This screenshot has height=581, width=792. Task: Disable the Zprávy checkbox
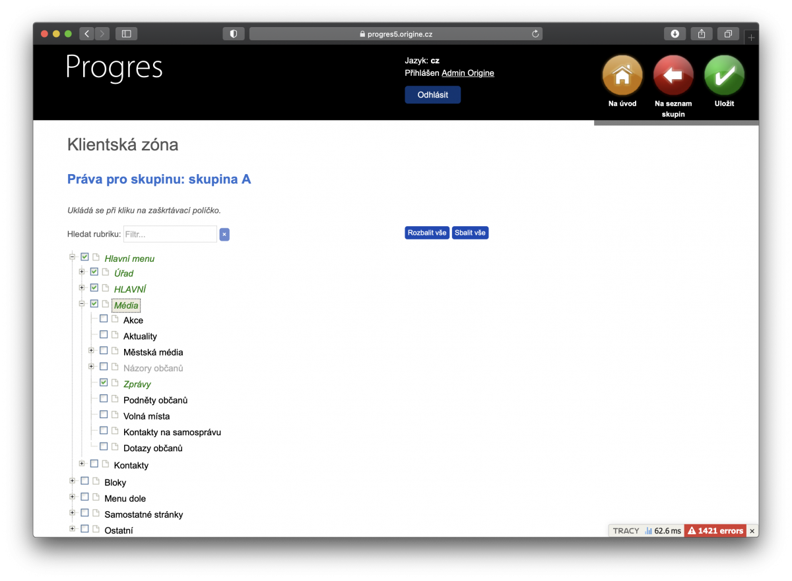coord(104,382)
